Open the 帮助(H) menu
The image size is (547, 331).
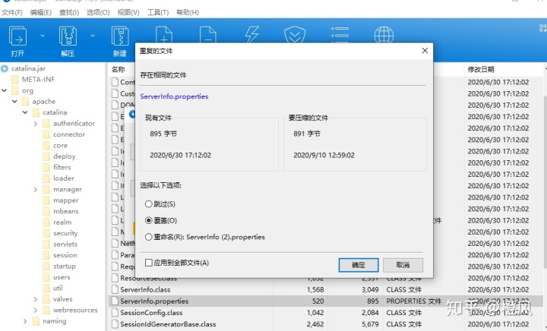pos(188,13)
